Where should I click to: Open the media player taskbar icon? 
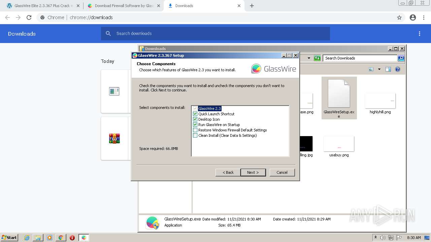pos(49,238)
